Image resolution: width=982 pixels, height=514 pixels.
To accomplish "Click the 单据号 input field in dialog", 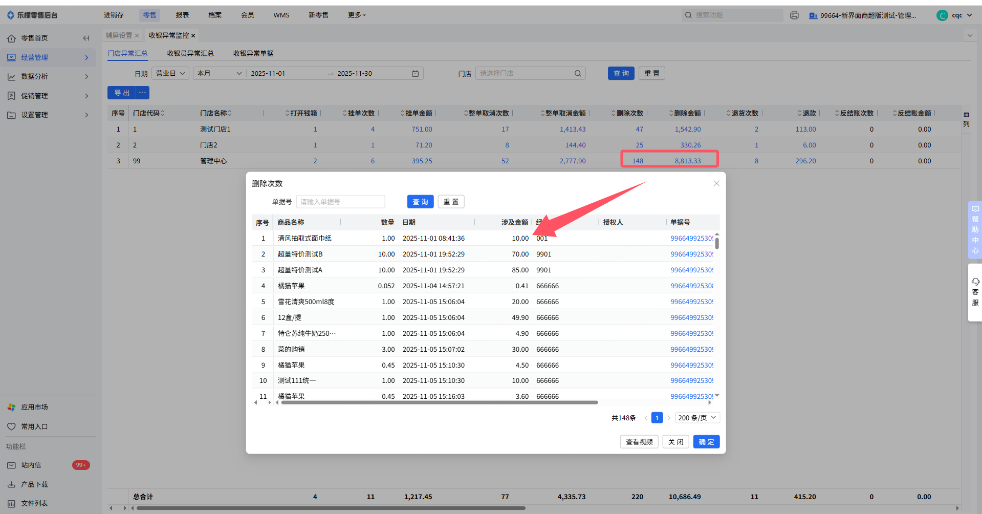I will click(340, 202).
